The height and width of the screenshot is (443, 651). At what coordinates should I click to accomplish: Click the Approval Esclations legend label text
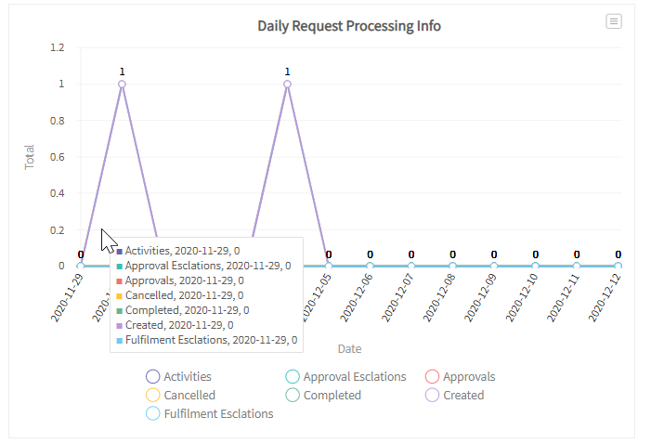pos(355,377)
